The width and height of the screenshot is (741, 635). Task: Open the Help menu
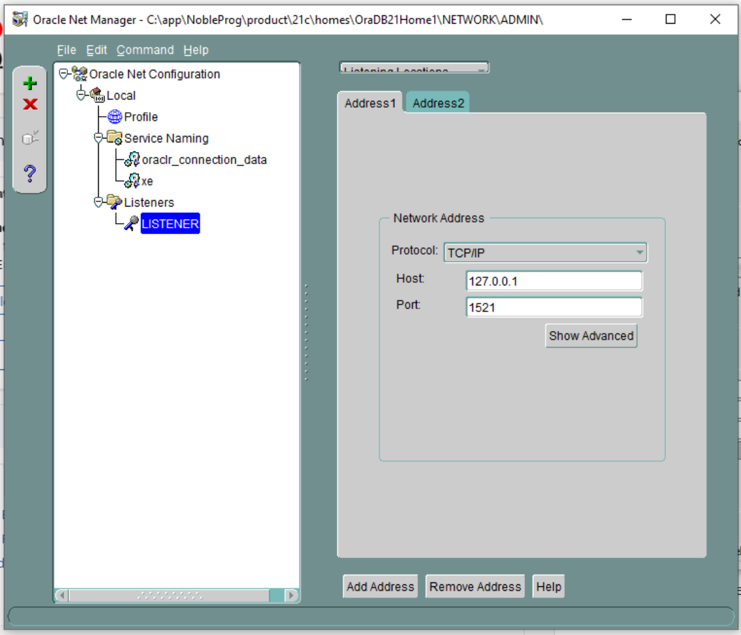196,49
